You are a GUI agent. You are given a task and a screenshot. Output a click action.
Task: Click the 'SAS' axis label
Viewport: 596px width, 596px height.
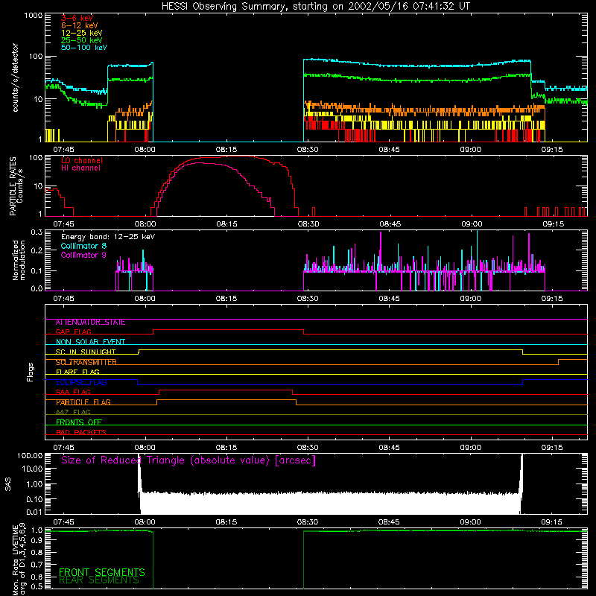pyautogui.click(x=8, y=484)
